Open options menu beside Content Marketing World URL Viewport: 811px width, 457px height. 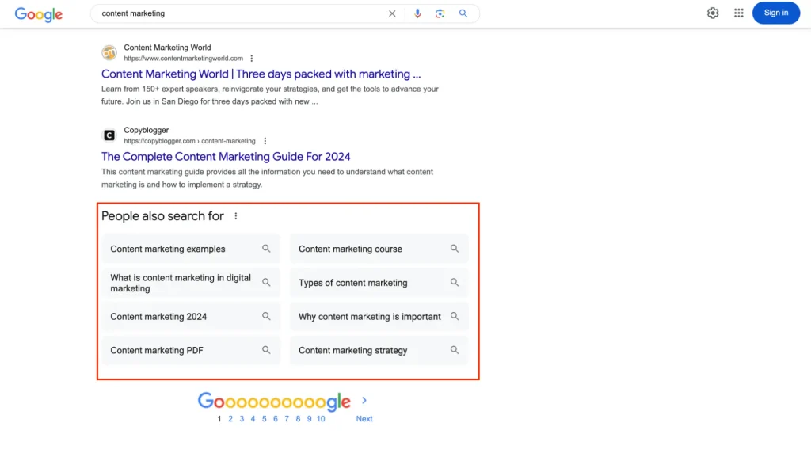tap(251, 58)
